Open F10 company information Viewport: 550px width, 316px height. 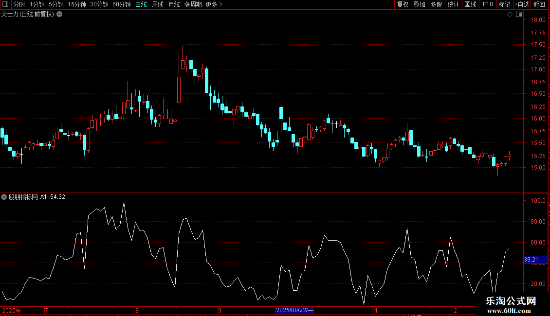click(488, 4)
